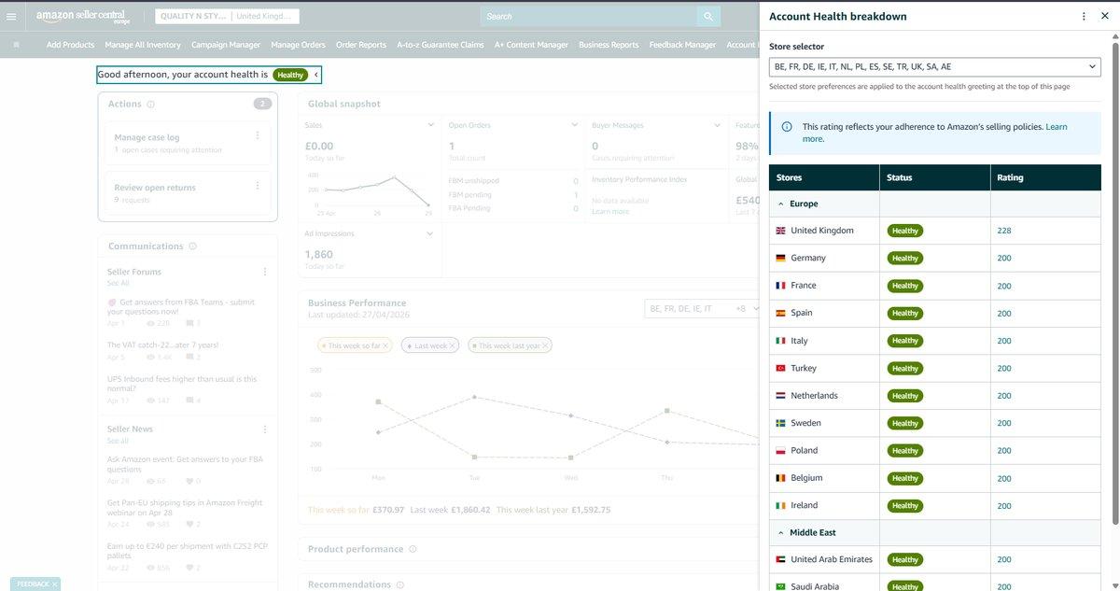1120x591 pixels.
Task: Open Manage All Inventory menu item
Action: 143,45
